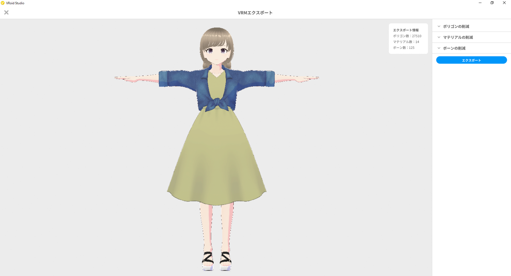
Task: Click the VRMエクスポート heading
Action: coord(254,12)
